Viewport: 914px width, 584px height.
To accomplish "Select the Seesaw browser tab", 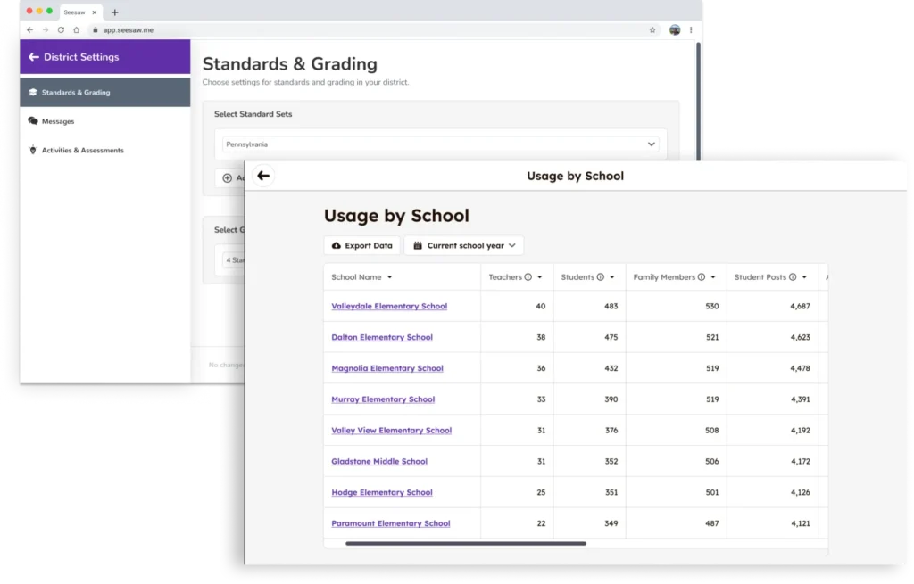I will (80, 12).
